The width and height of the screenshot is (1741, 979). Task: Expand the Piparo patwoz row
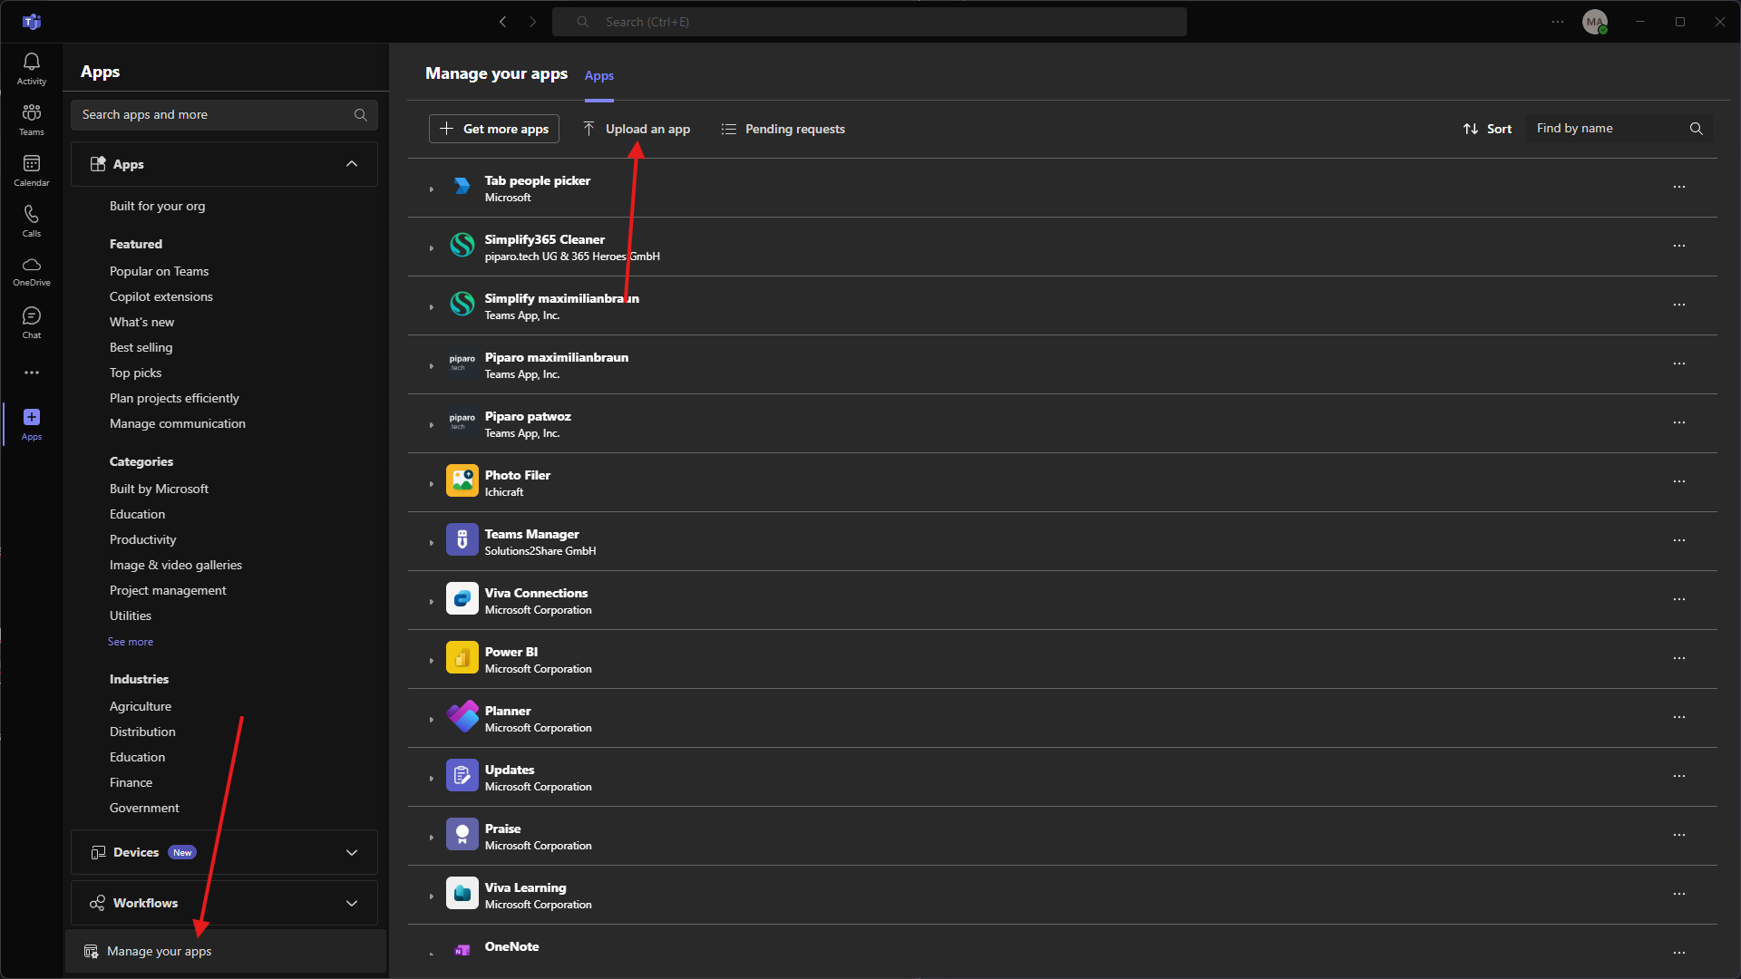tap(432, 425)
